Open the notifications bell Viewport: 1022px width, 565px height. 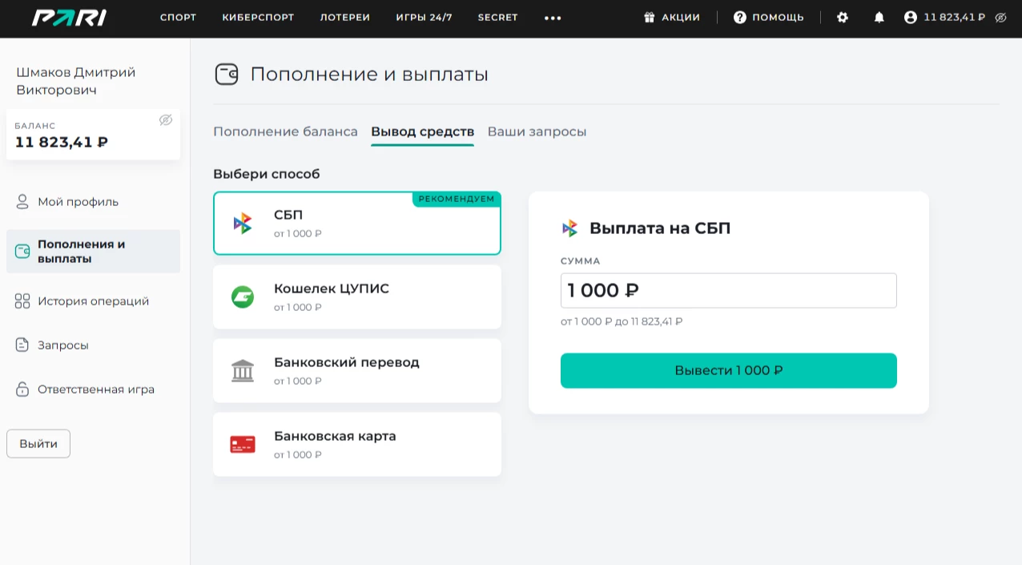pyautogui.click(x=879, y=18)
